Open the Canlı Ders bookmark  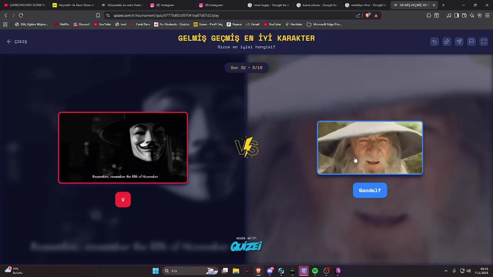tap(140, 24)
